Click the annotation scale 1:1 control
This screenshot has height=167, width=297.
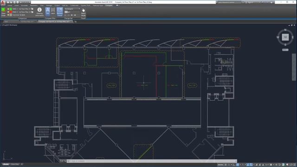(267, 165)
